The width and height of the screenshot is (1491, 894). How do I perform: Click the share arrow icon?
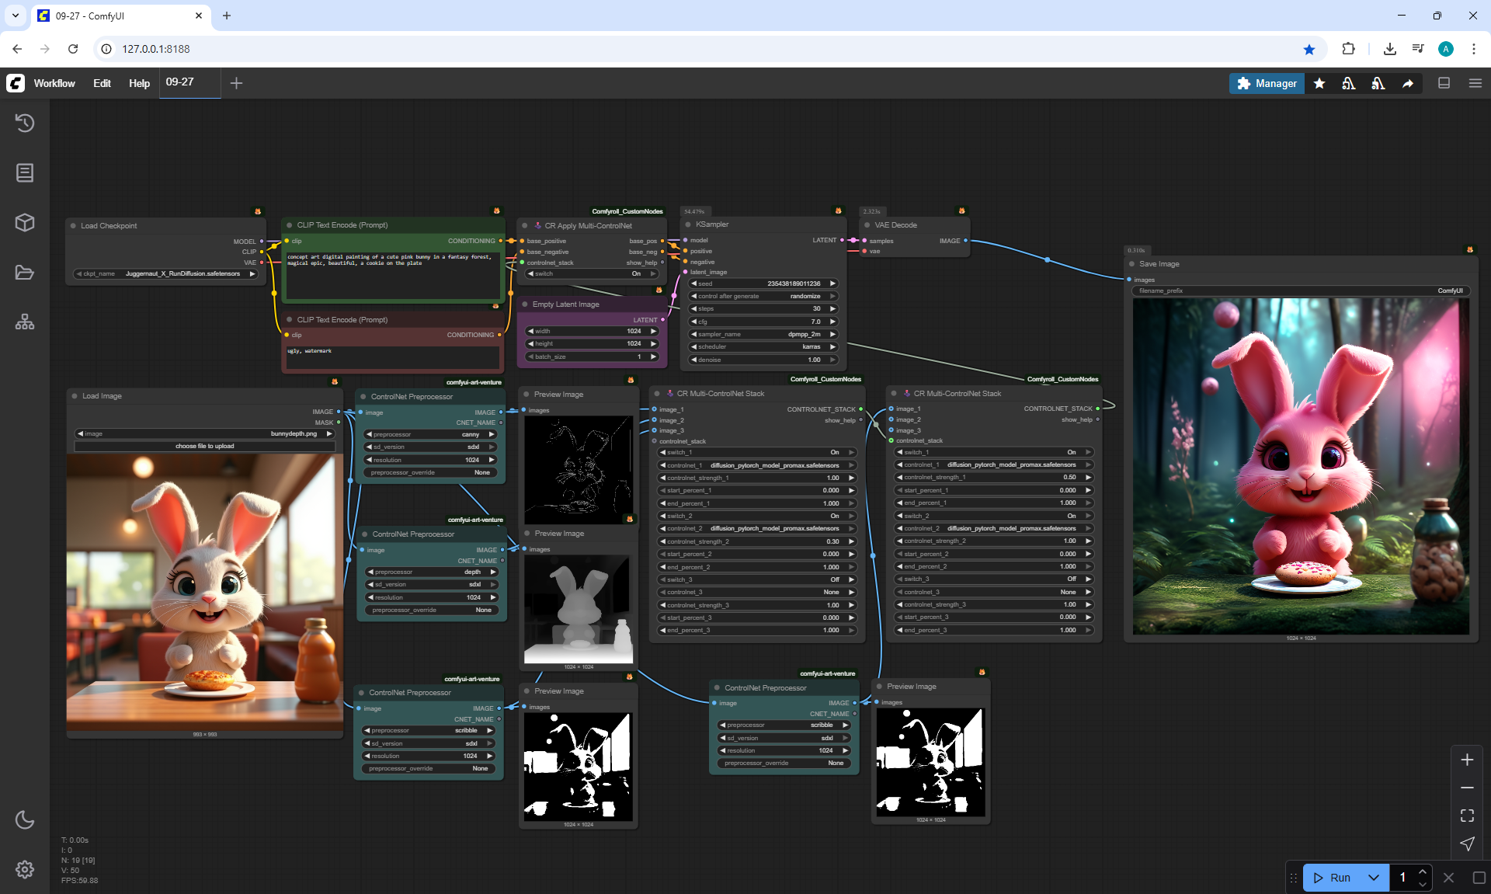click(x=1408, y=83)
